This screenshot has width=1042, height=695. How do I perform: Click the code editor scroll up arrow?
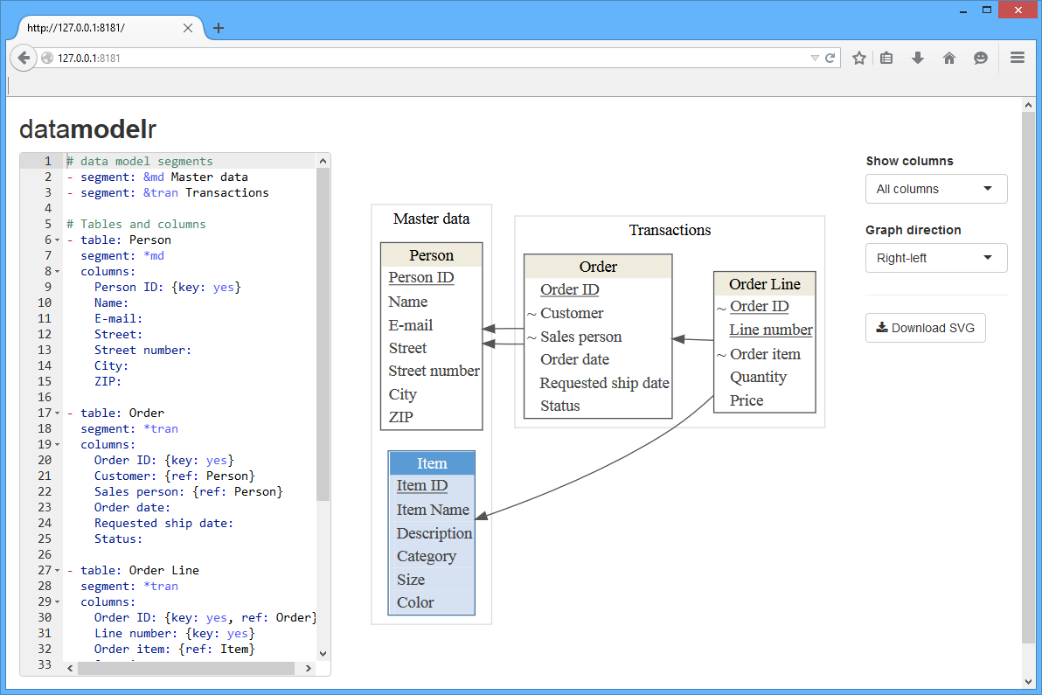[323, 161]
